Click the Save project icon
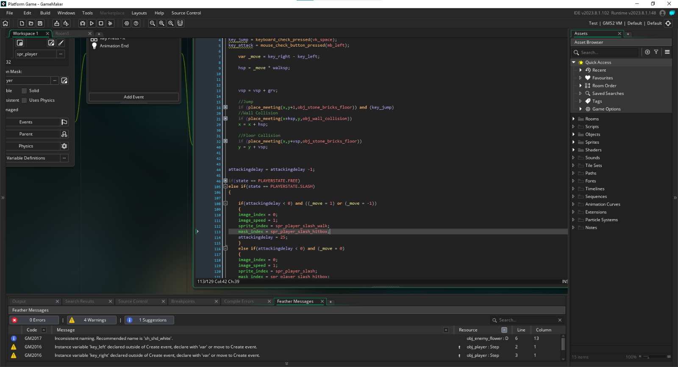 (40, 23)
